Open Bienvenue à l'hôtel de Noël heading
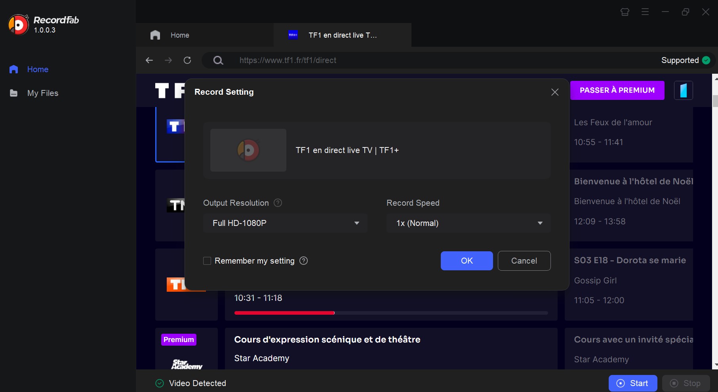This screenshot has height=392, width=718. [x=634, y=182]
